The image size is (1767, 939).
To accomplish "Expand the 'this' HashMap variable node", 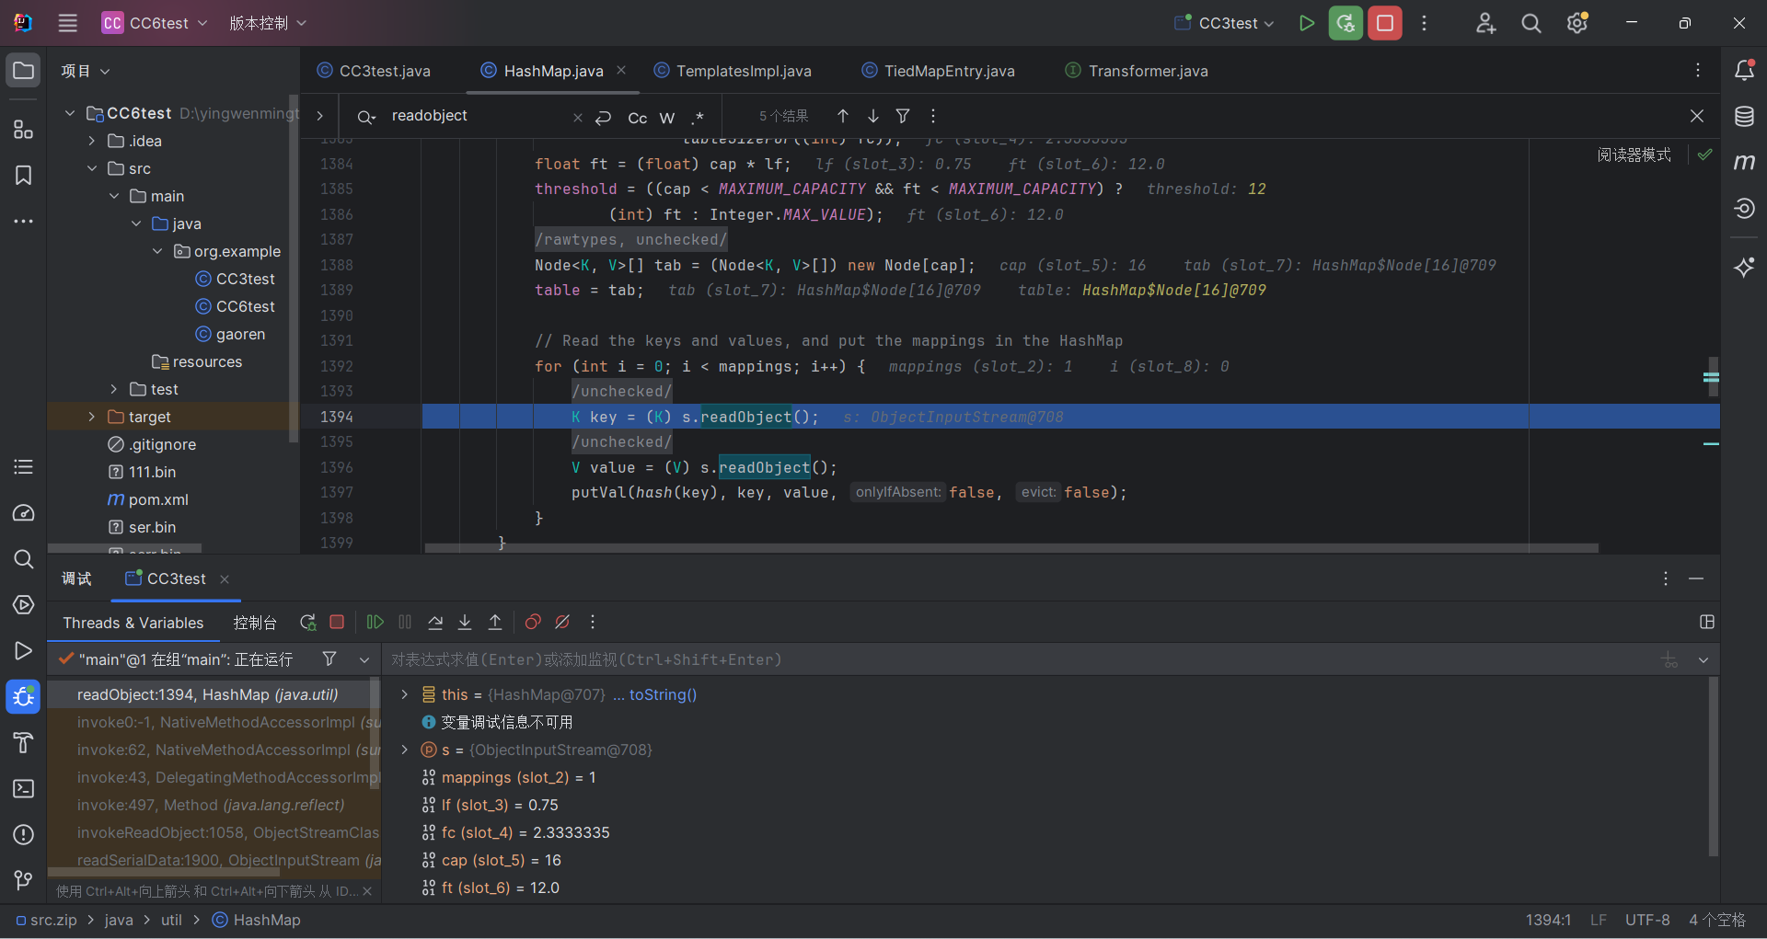I will tap(404, 694).
